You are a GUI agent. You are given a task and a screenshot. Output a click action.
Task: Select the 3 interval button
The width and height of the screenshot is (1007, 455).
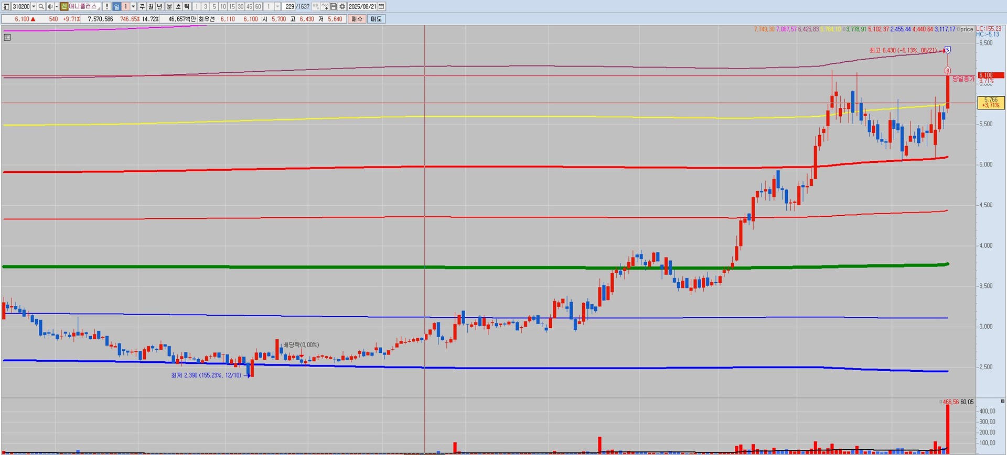(x=206, y=6)
